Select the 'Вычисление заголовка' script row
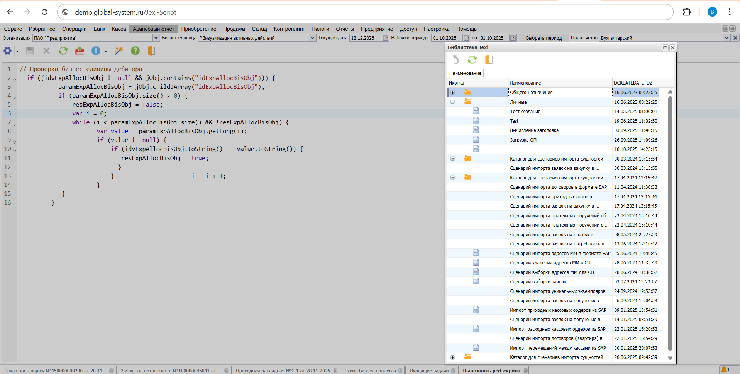 (x=534, y=130)
